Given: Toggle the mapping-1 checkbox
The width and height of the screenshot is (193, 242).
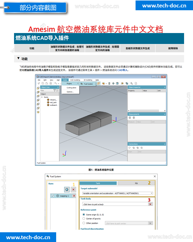Looking at the screenshot, I should tap(53, 196).
